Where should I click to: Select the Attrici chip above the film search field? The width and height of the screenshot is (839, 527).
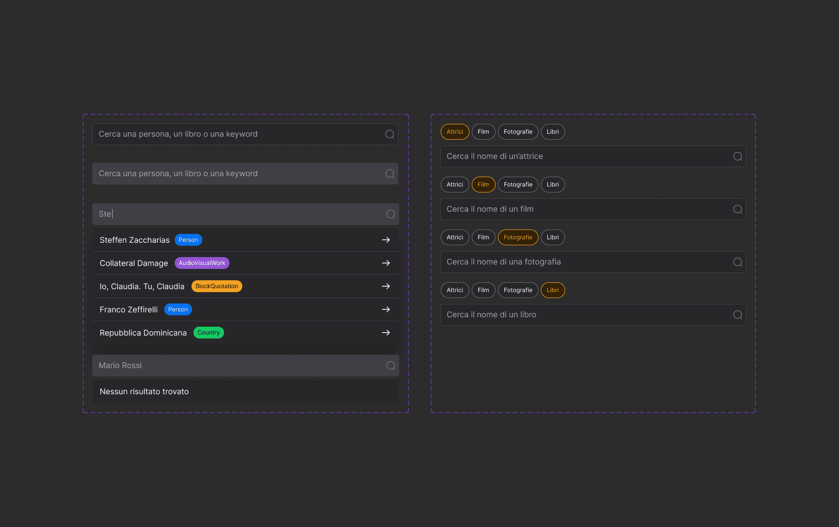(455, 185)
